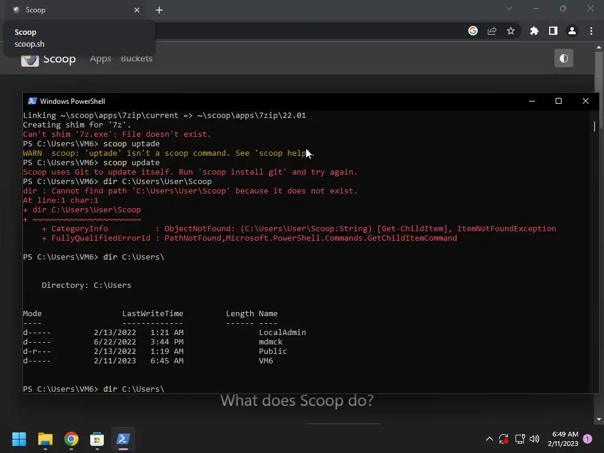Show hidden system tray icons
The width and height of the screenshot is (604, 453).
[x=489, y=439]
